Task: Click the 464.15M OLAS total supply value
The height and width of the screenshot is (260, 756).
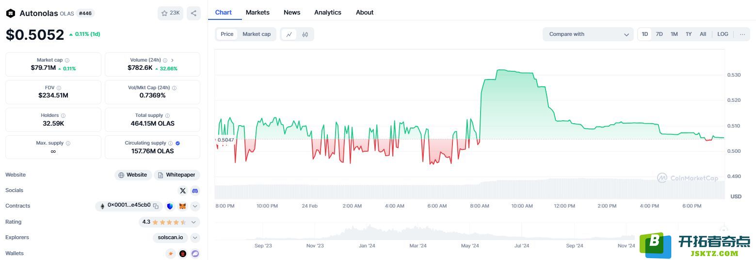Action: click(x=153, y=123)
